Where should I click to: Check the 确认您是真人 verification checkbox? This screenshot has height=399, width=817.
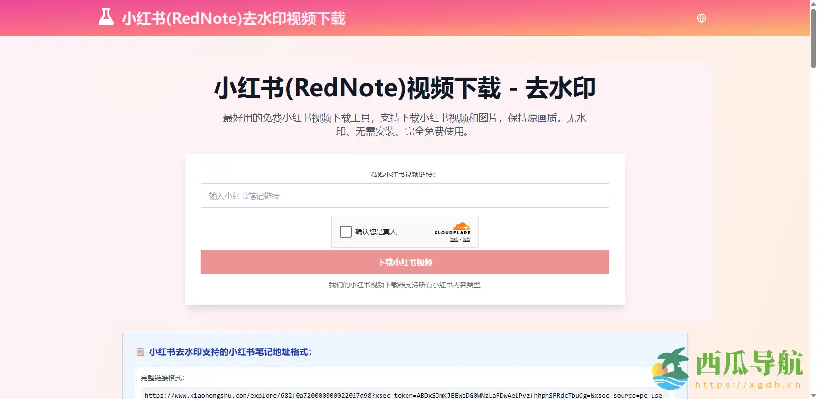[x=346, y=232]
